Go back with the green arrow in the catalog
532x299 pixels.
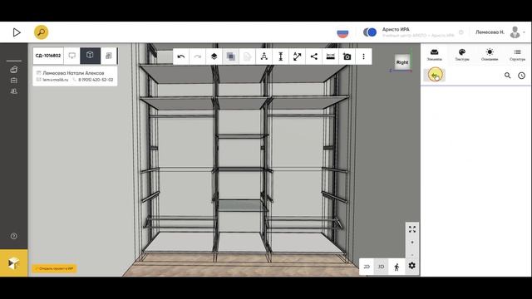[434, 76]
